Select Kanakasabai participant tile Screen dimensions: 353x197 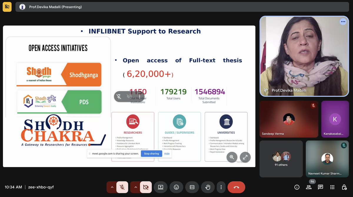[x=335, y=119]
